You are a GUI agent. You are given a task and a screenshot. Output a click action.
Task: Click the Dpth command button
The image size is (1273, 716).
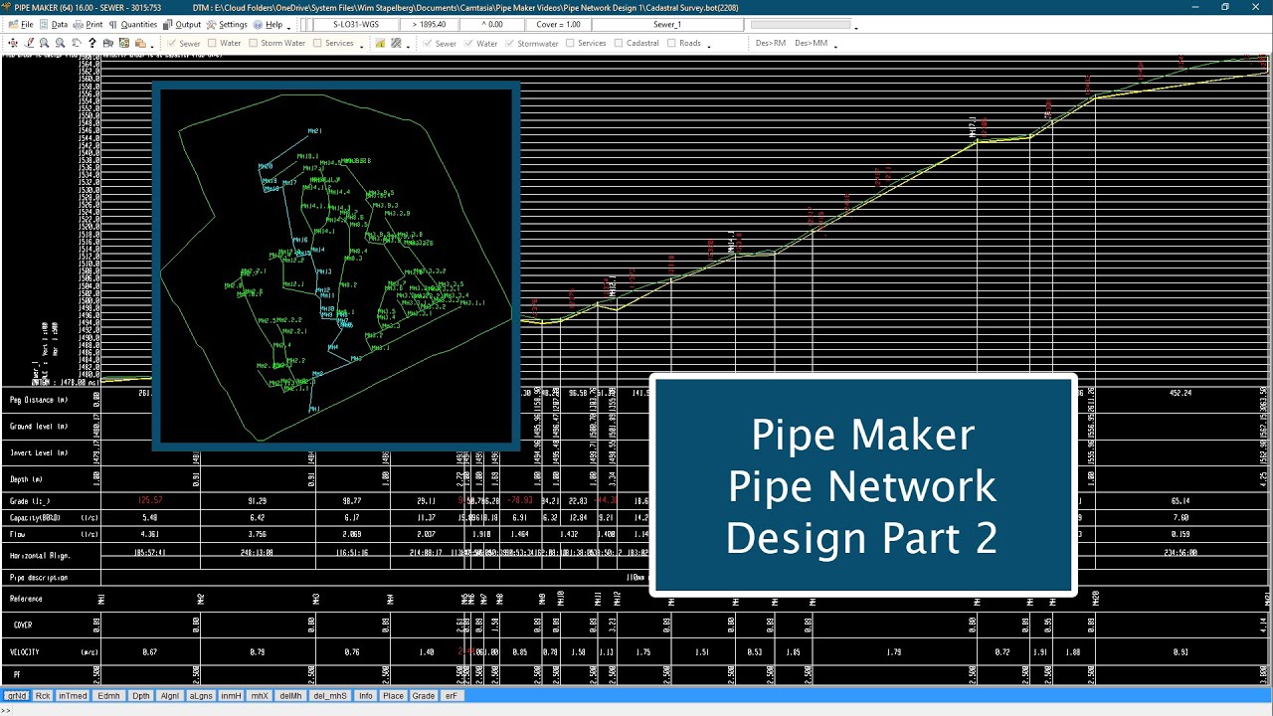point(141,696)
